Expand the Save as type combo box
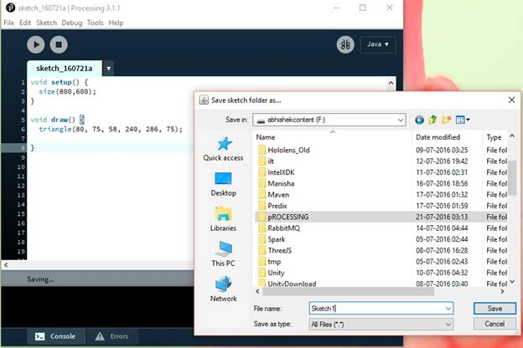 tap(381, 324)
